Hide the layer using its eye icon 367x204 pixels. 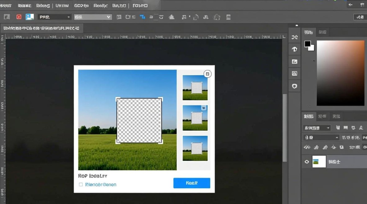pos(307,162)
